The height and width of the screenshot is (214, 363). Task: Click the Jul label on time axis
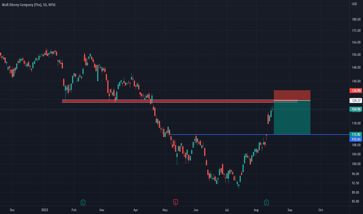coord(227,210)
